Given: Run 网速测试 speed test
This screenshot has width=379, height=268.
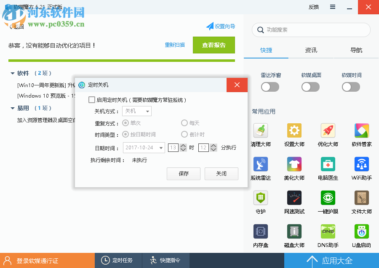Looking at the screenshot, I should 294,198.
